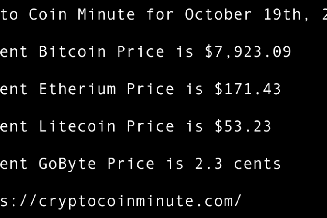Click the Litecoin price $53.23
The height and width of the screenshot is (218, 327).
pyautogui.click(x=243, y=126)
